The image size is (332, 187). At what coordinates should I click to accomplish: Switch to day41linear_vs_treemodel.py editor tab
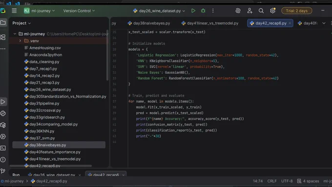(210, 23)
